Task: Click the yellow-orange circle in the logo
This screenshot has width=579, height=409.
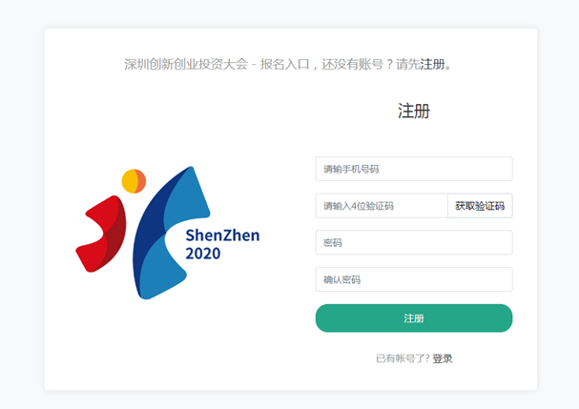Action: coord(133,180)
